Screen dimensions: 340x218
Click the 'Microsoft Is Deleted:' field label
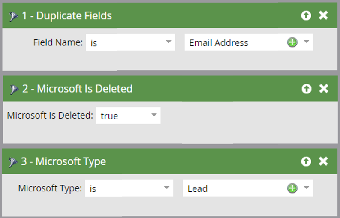pyautogui.click(x=50, y=116)
